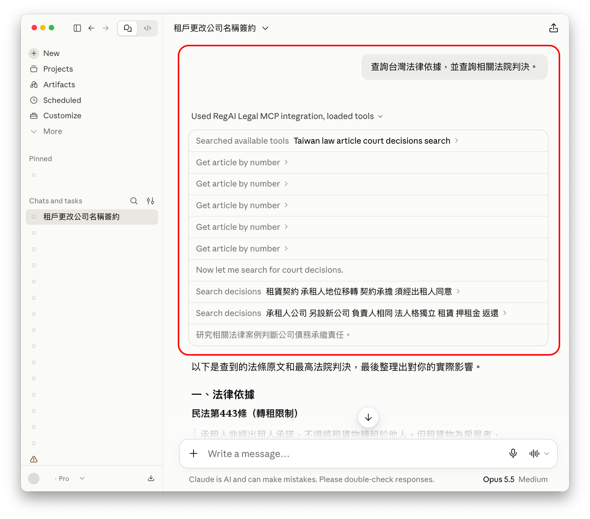Search chats with magnifier icon
The image size is (590, 519).
pos(134,201)
